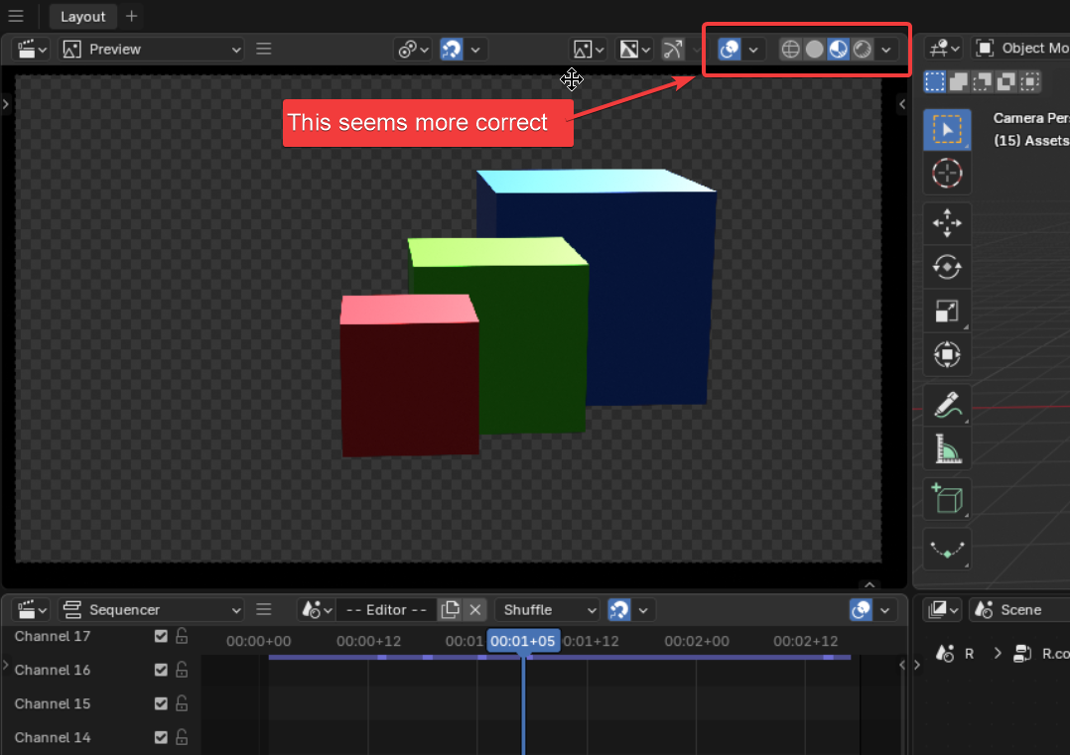Image resolution: width=1070 pixels, height=755 pixels.
Task: Switch preview shading to Material Preview
Action: [x=838, y=49]
